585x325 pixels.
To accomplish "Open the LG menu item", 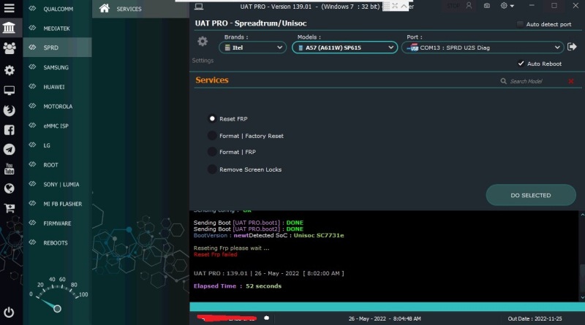I will [x=57, y=145].
